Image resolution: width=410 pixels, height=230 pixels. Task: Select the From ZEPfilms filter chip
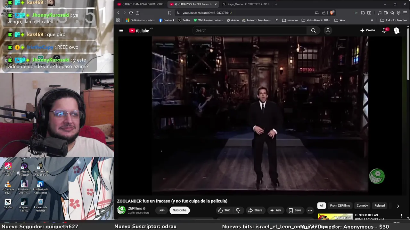click(x=340, y=206)
